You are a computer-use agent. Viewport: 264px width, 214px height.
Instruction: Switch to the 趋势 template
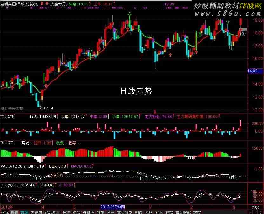(66, 212)
